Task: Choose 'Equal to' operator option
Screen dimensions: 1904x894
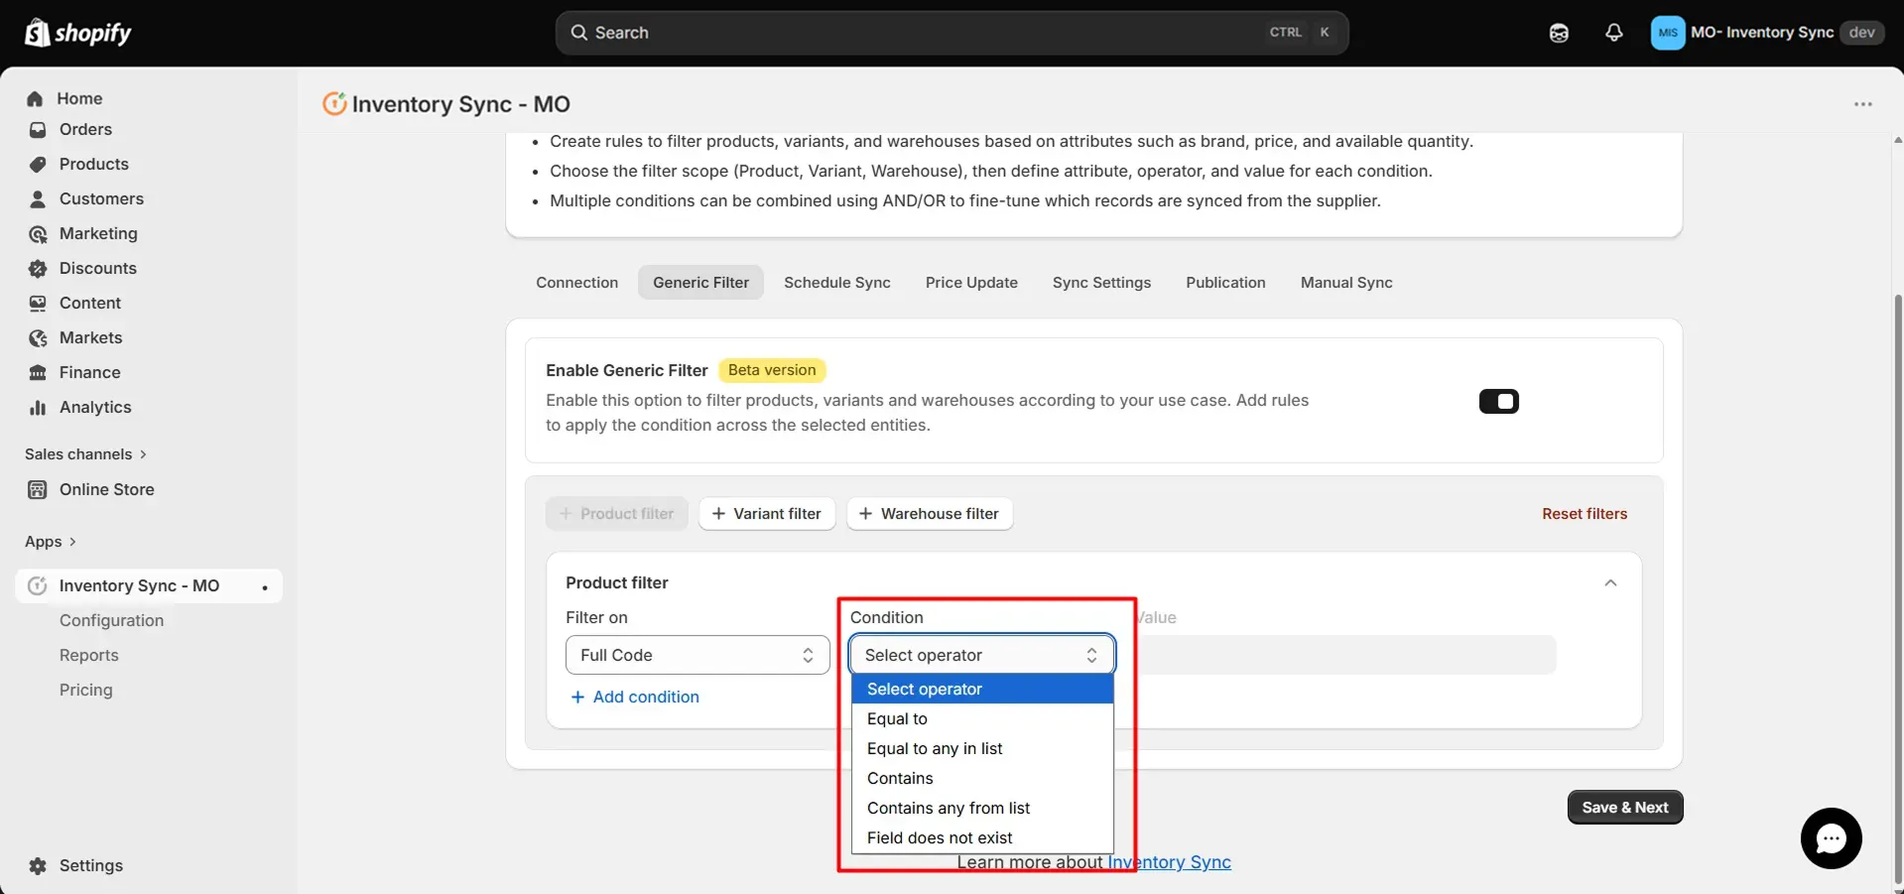Action: 982,718
